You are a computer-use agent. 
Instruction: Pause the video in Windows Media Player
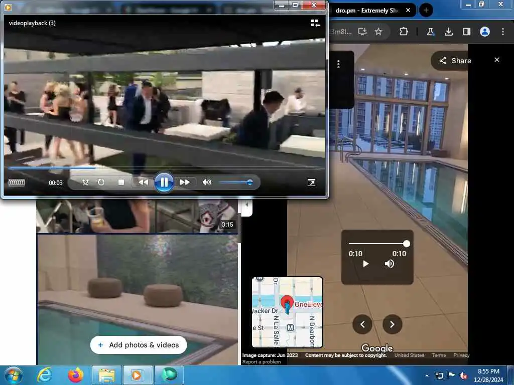point(164,182)
